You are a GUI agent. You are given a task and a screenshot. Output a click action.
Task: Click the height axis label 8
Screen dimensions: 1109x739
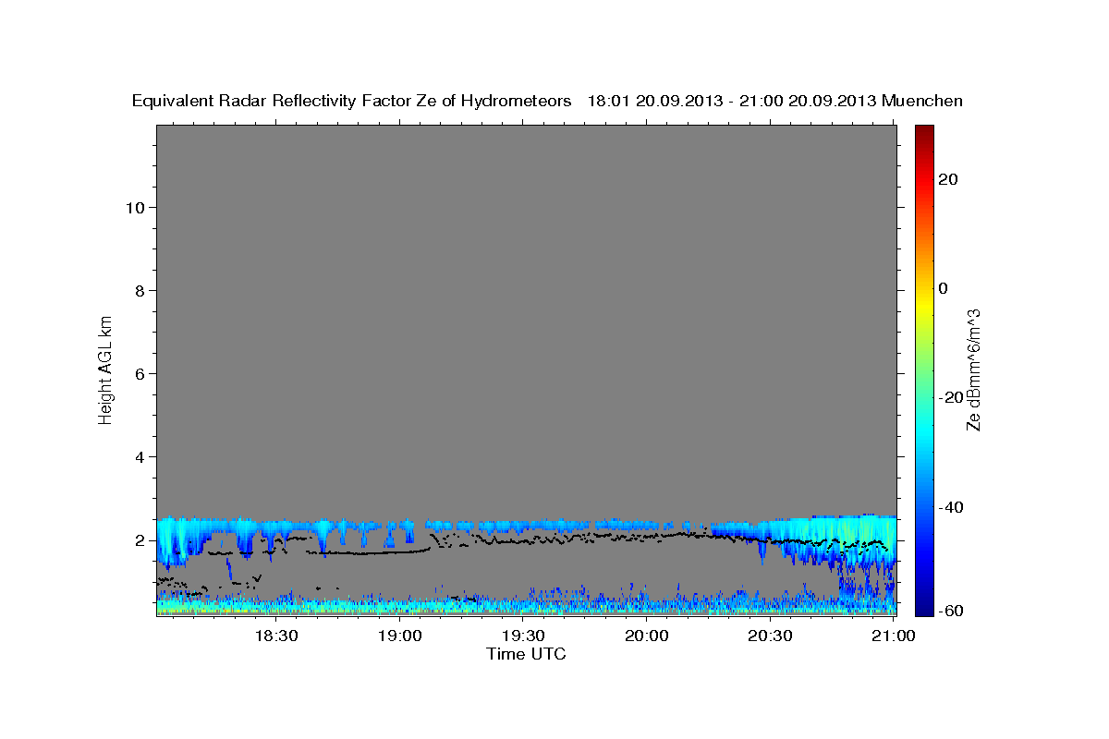coord(140,290)
